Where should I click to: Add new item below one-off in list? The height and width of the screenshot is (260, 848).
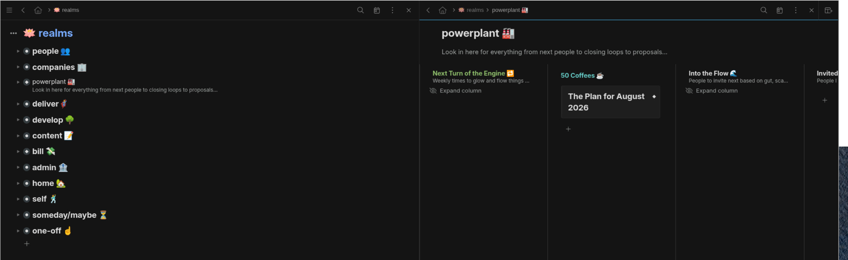[27, 244]
